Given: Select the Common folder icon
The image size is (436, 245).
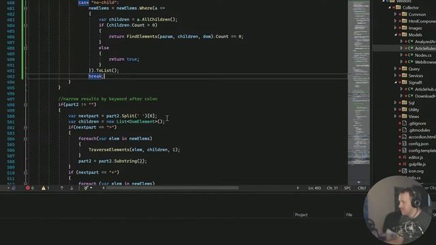Looking at the screenshot, I should click(404, 14).
